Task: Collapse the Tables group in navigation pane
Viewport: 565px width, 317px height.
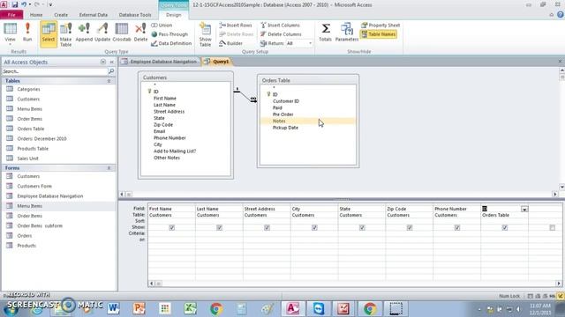Action: pos(109,81)
